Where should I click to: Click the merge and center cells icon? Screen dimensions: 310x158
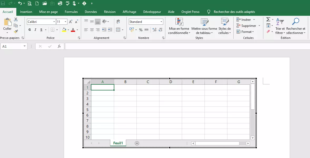click(118, 30)
